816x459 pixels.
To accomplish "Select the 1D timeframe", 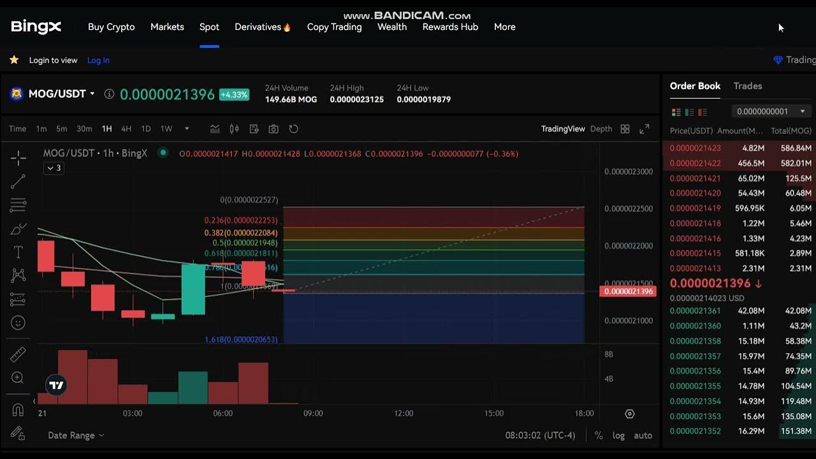I will pos(146,129).
